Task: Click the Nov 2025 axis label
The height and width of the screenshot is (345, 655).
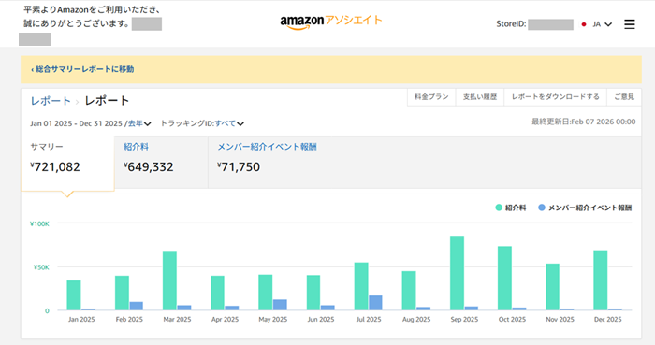Action: point(560,320)
